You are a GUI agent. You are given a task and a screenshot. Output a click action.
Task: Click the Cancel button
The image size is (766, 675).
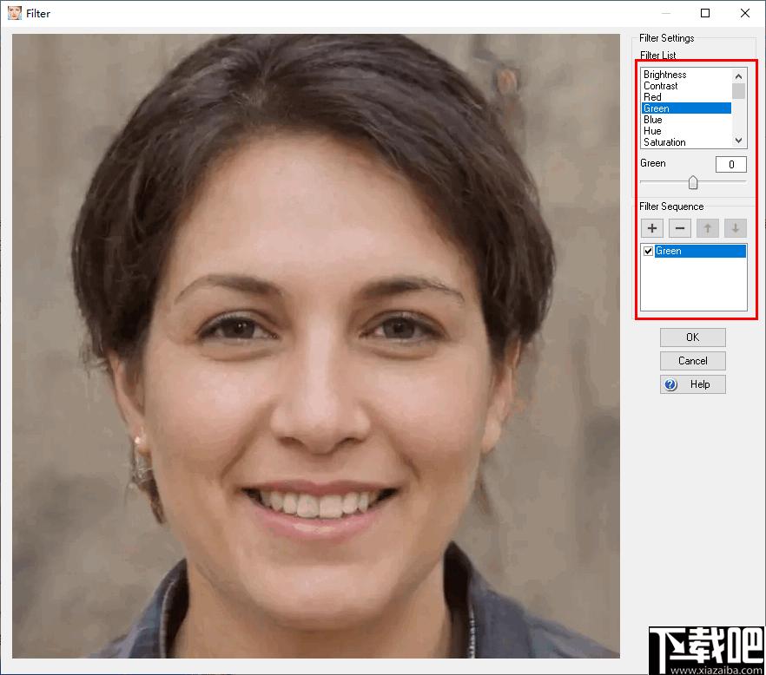693,361
